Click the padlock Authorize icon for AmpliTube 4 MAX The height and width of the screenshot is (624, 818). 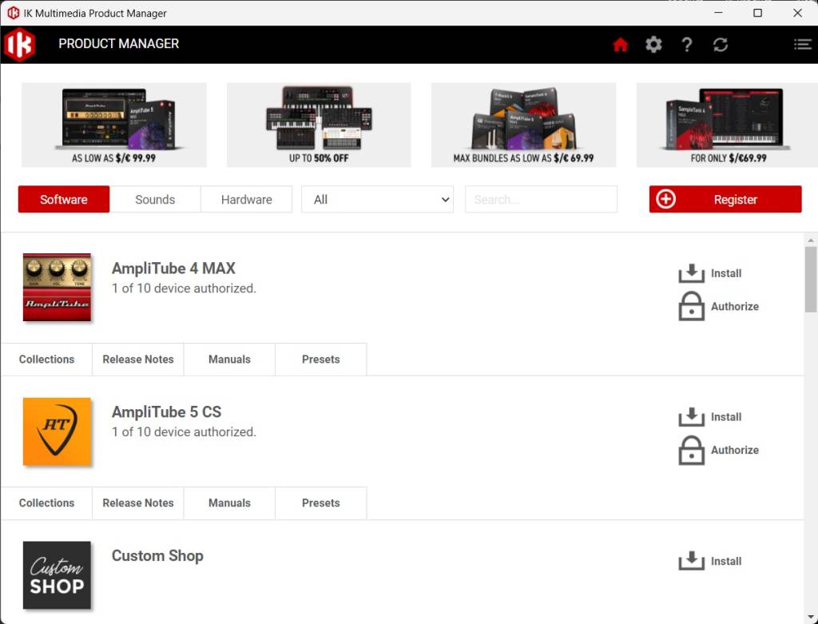(x=692, y=306)
